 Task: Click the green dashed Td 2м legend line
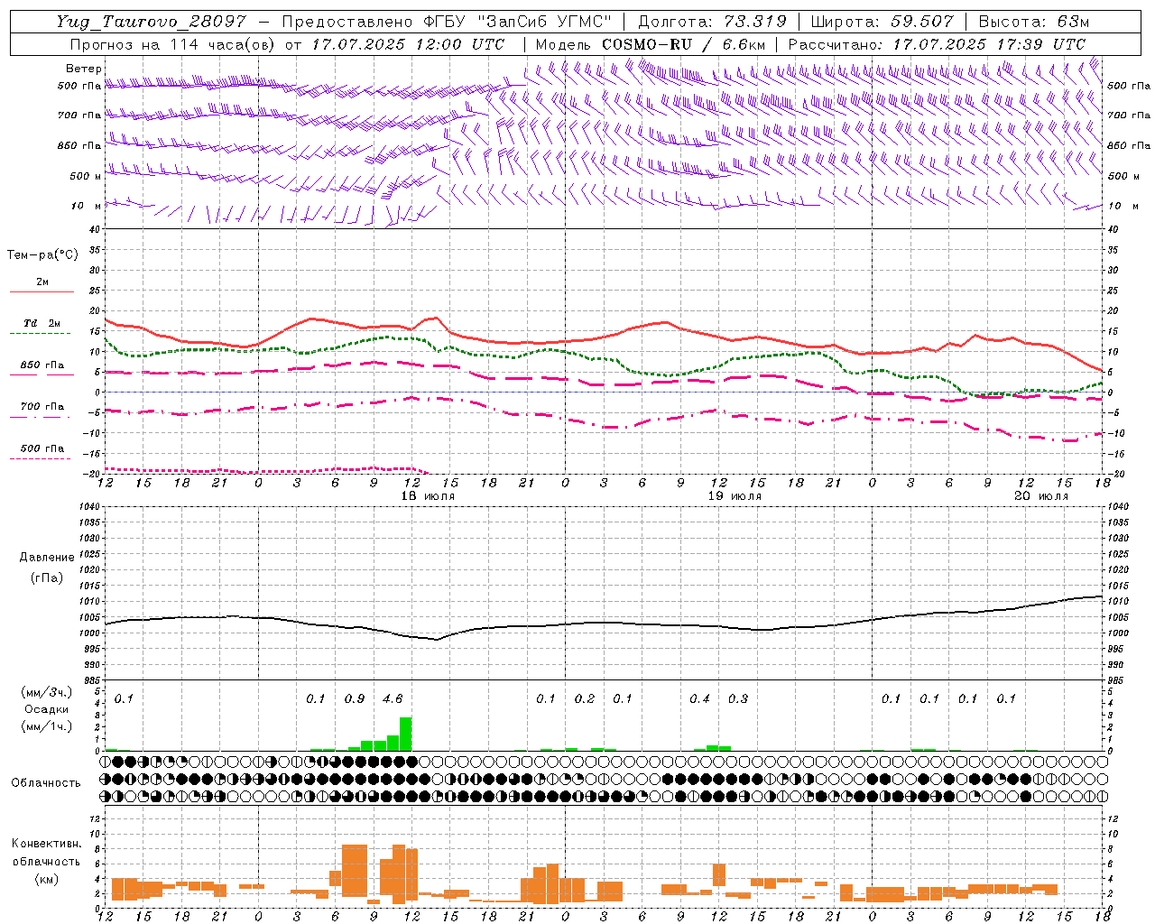click(x=40, y=334)
